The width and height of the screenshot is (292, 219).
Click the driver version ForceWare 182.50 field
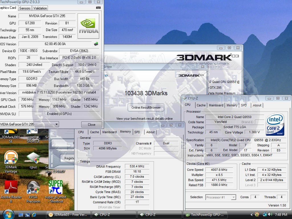59,92
